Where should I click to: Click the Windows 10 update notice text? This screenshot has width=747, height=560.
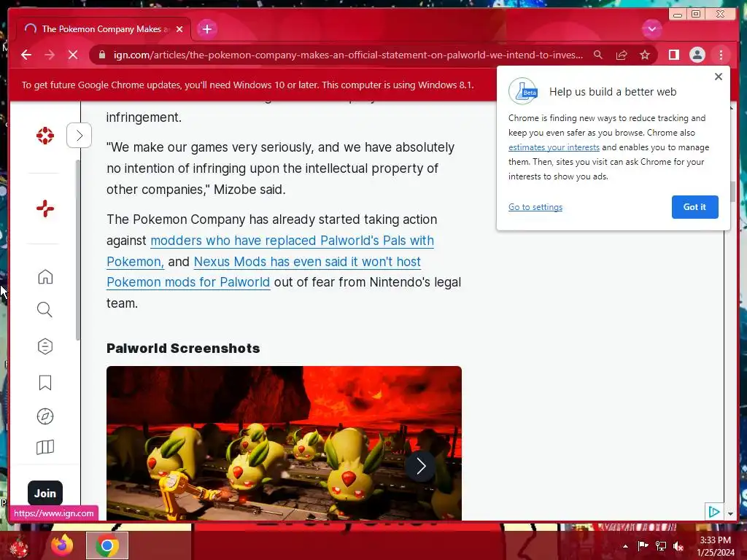click(248, 85)
